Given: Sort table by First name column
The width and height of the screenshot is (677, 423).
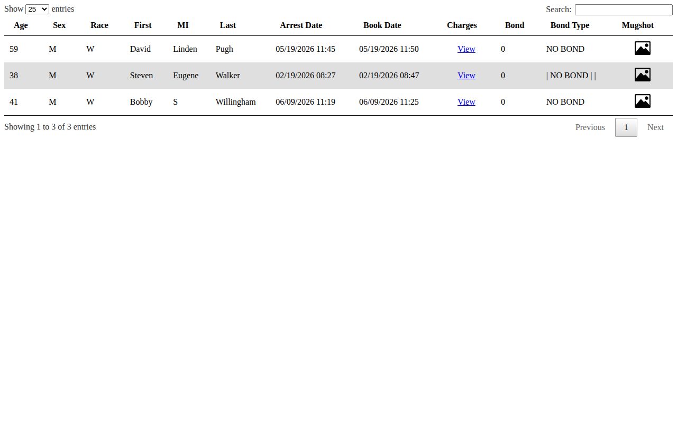Looking at the screenshot, I should point(143,25).
